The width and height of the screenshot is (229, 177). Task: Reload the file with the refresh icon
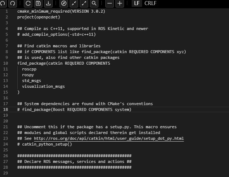pyautogui.click(x=28, y=3)
